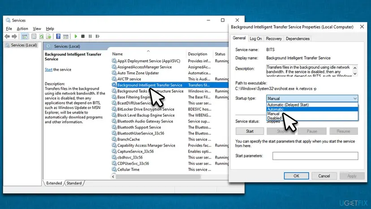Viewport: 371px width, 209px height.
Task: Click the description scroll up arrow
Action: pos(355,68)
